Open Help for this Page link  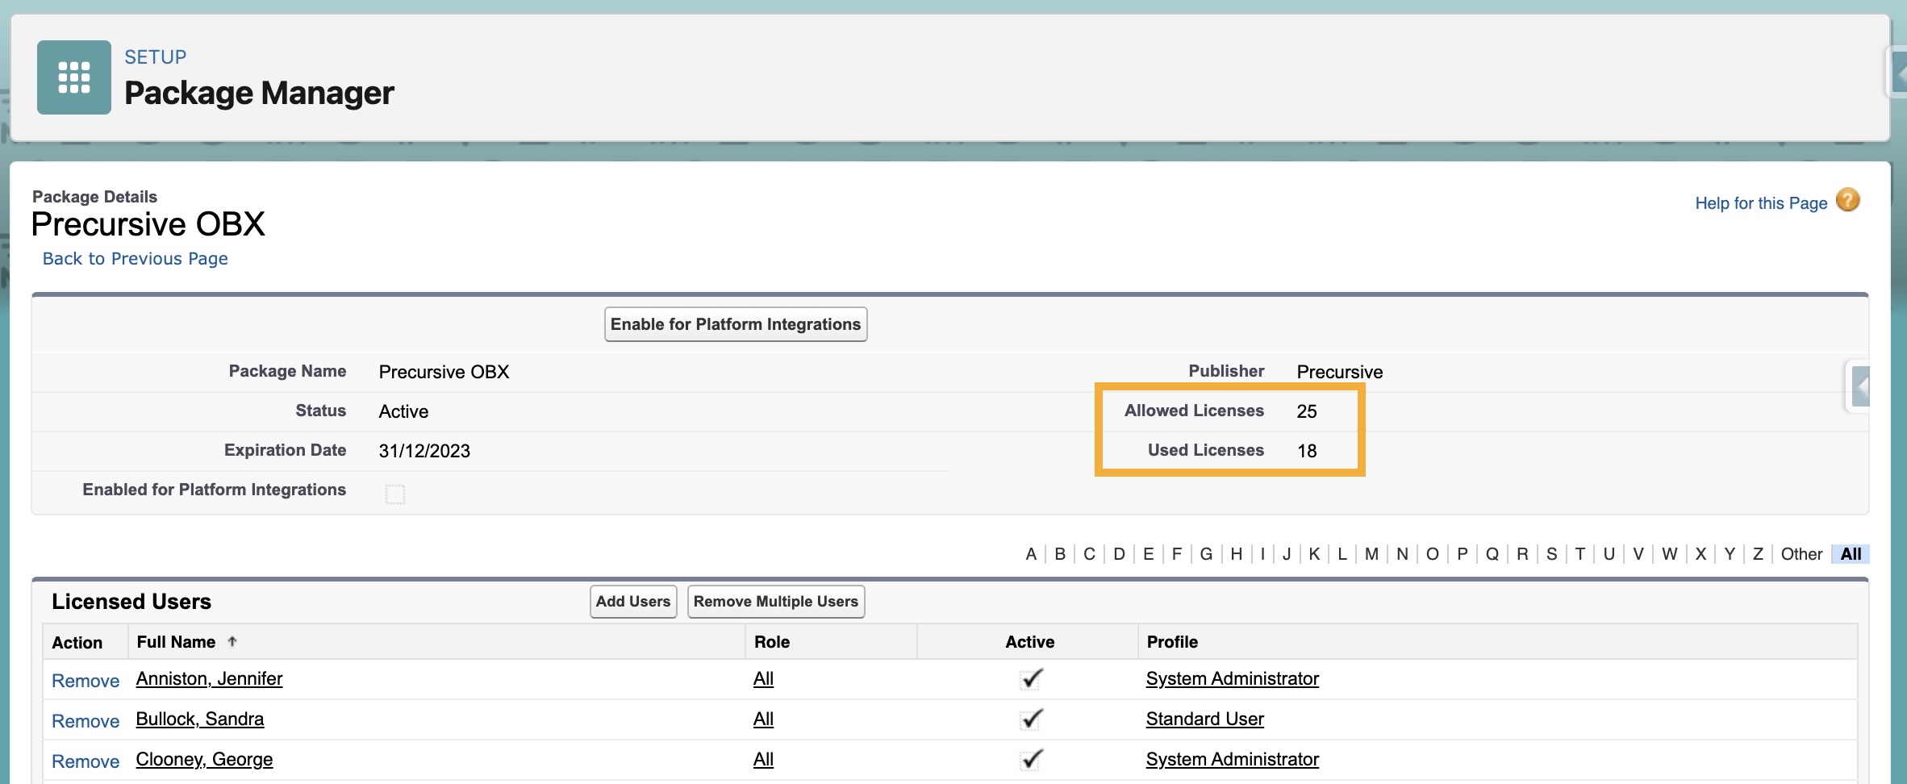click(1760, 203)
